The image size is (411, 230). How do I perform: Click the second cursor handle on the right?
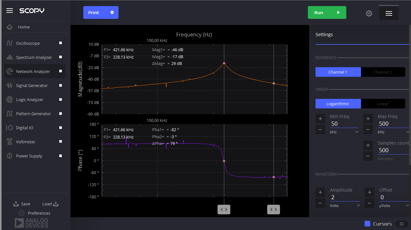274,210
